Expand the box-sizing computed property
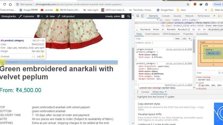 pyautogui.click(x=197, y=77)
